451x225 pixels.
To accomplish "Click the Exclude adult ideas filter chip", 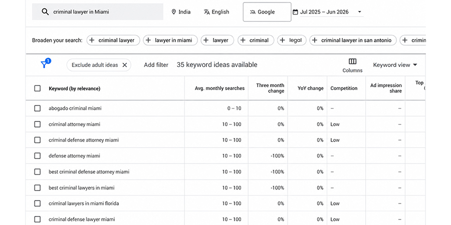I will coord(99,65).
